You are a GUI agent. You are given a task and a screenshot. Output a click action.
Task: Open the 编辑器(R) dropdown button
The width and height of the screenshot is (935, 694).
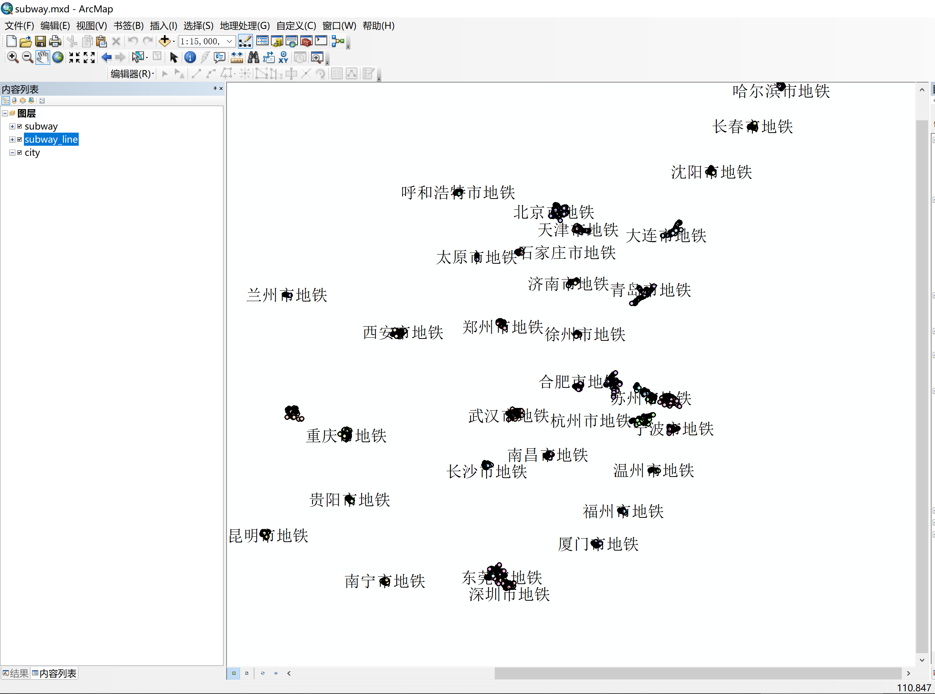click(x=132, y=74)
